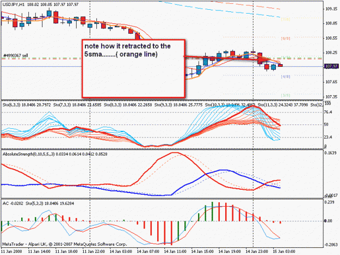
Task: Click the 23.4 stochastic level label
Action: point(328,137)
